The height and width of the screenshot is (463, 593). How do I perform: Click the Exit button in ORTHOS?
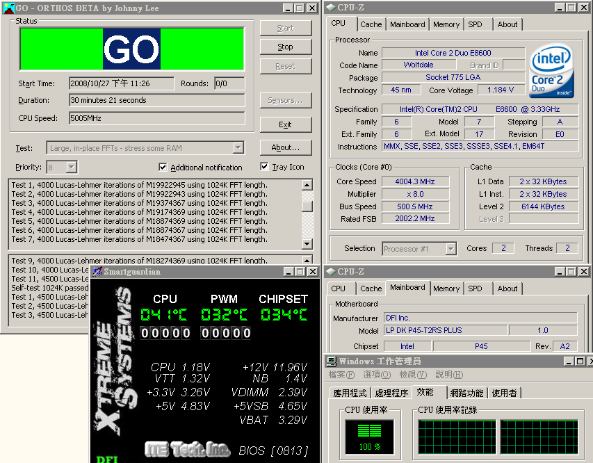(286, 124)
